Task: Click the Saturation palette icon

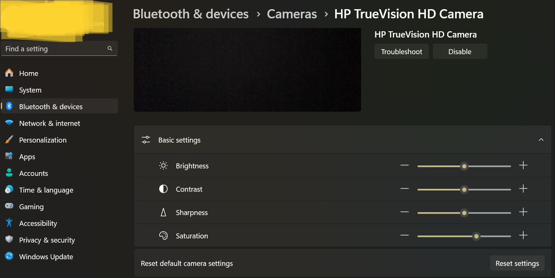Action: click(x=163, y=235)
